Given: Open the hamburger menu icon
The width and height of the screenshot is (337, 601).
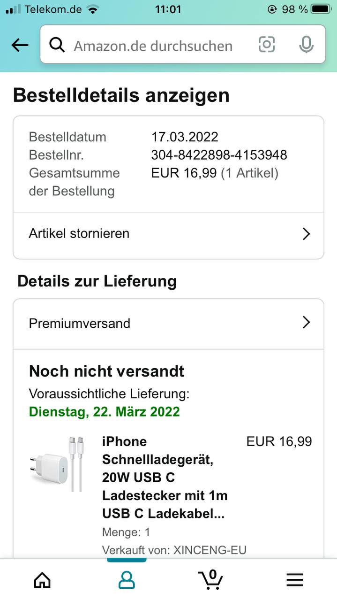Looking at the screenshot, I should click(x=294, y=580).
